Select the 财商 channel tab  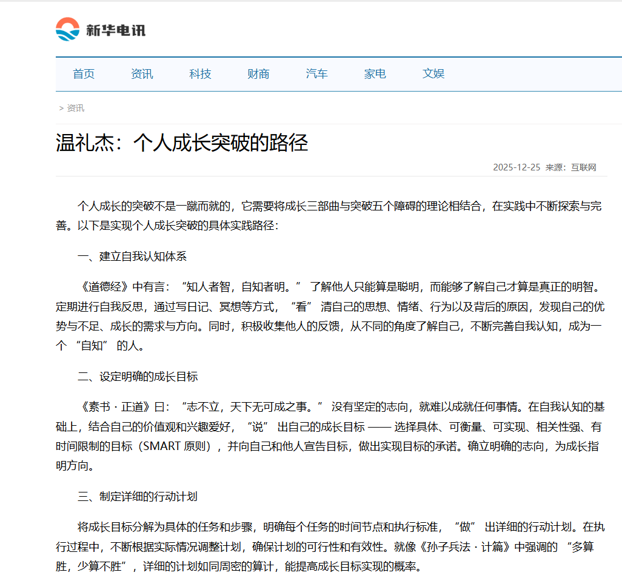258,73
